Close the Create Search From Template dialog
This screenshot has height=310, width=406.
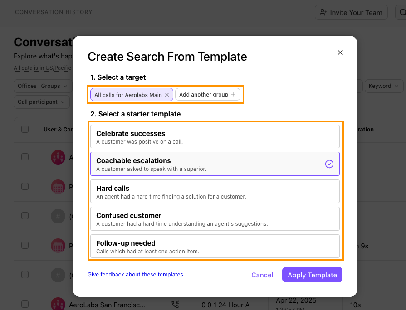point(340,53)
